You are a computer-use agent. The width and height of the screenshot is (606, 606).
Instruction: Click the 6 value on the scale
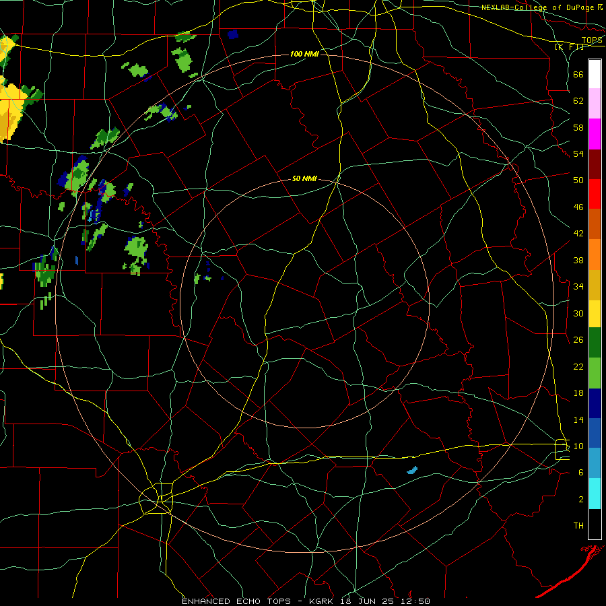tap(581, 472)
